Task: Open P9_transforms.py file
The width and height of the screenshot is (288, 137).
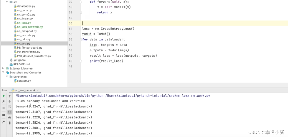Action: 28,52
